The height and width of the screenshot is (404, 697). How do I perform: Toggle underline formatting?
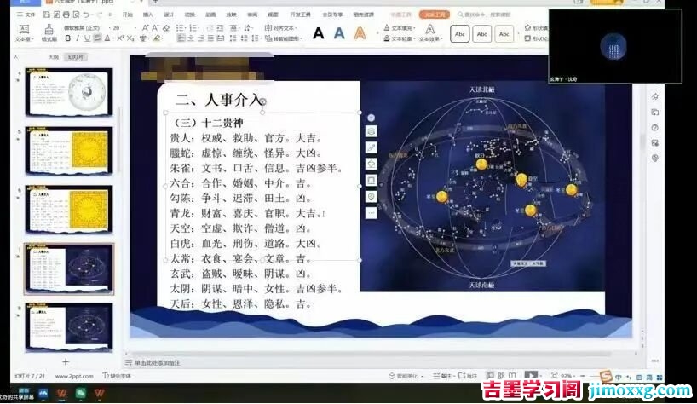click(x=87, y=38)
